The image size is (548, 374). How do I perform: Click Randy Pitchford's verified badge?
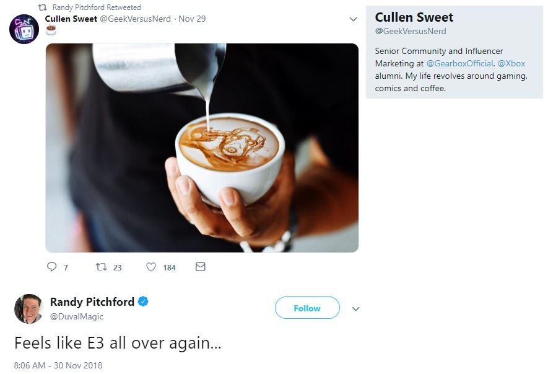[143, 302]
